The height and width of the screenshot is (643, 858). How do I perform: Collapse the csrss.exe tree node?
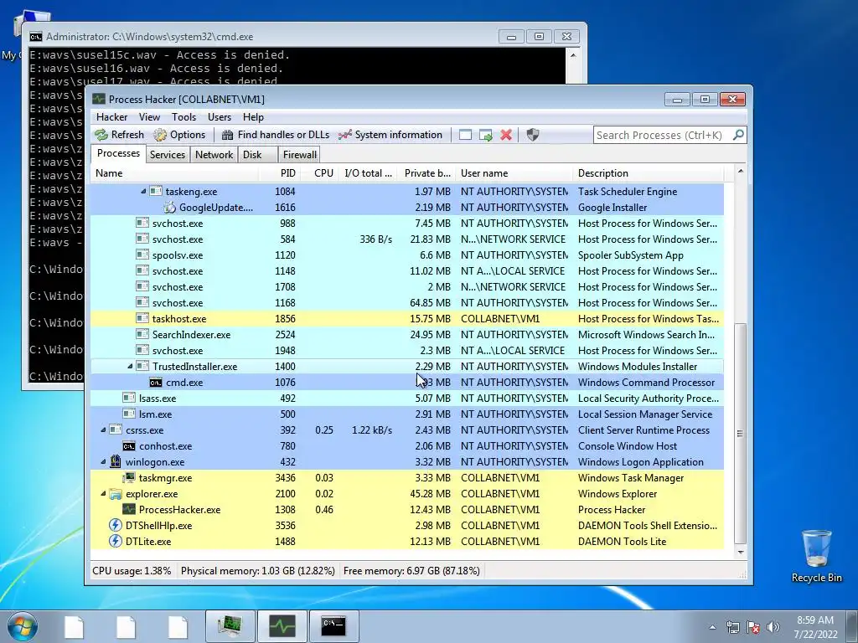pyautogui.click(x=103, y=430)
